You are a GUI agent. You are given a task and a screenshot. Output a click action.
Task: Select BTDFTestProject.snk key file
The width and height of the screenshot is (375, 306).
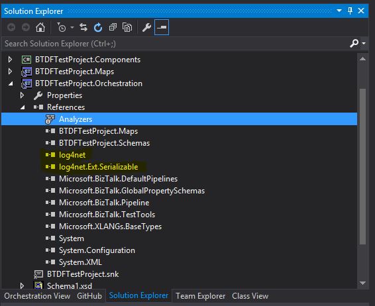click(83, 274)
